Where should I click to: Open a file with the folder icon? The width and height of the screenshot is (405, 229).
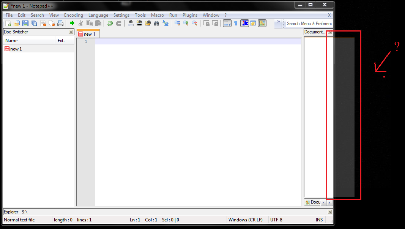click(17, 24)
